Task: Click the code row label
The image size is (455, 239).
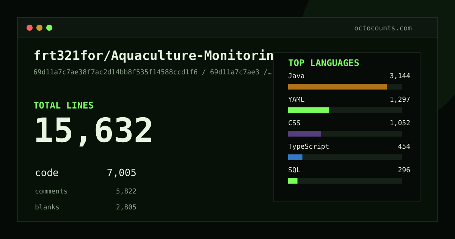Action: coord(47,173)
